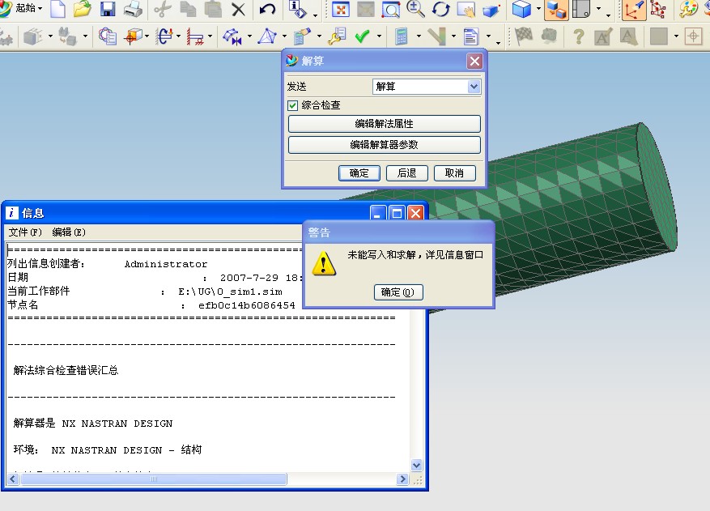Screen dimensions: 710x511
Task: Create a new file with blank page icon
Action: [x=58, y=9]
